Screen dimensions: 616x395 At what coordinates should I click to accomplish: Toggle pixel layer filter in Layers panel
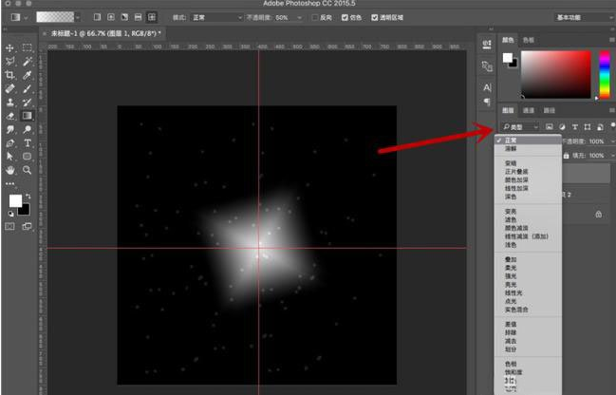550,127
